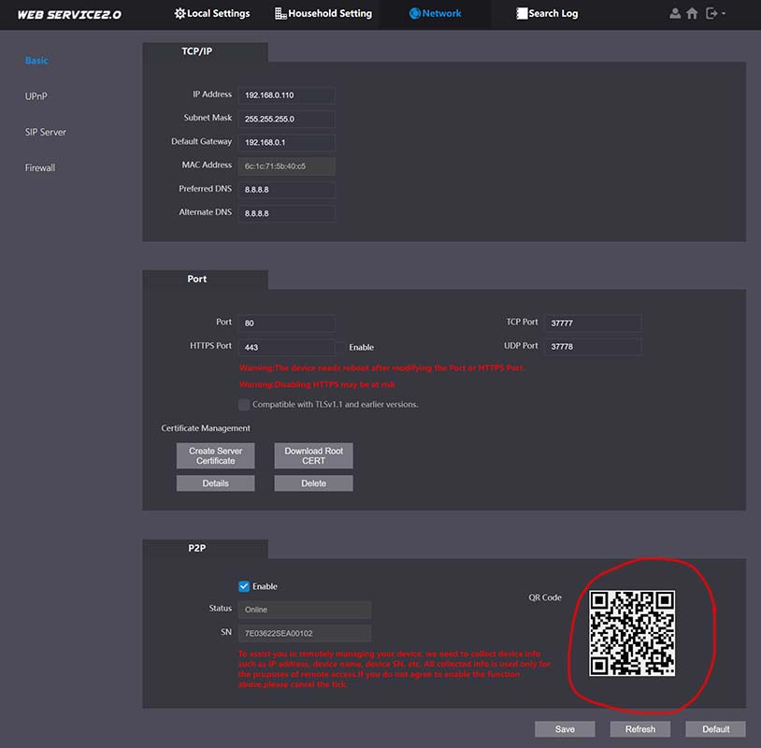Click the home icon in header

pyautogui.click(x=692, y=14)
